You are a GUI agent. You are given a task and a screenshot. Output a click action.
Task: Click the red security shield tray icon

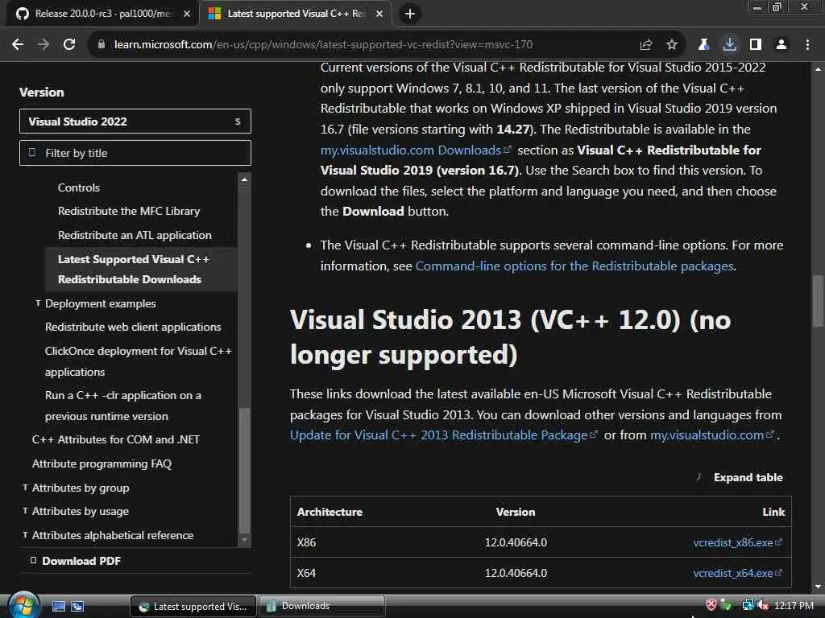click(x=711, y=605)
